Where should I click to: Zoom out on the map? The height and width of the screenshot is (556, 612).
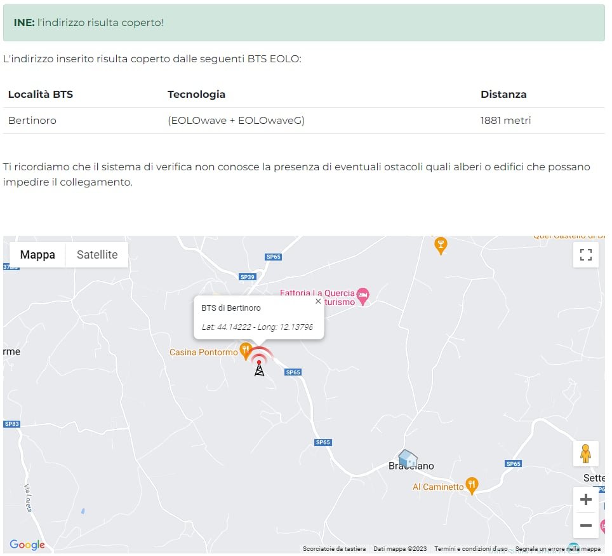coord(585,525)
